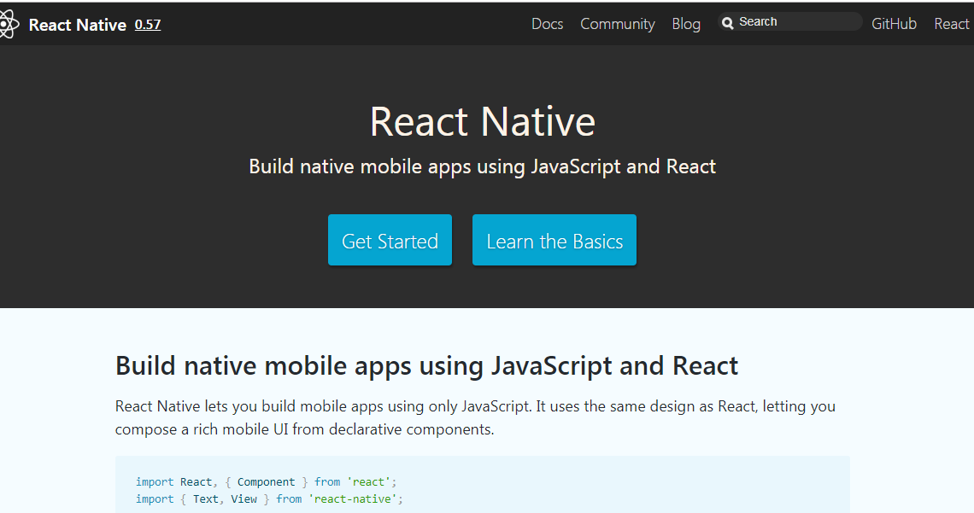The height and width of the screenshot is (513, 974).
Task: Click the section heading on light background
Action: (426, 366)
